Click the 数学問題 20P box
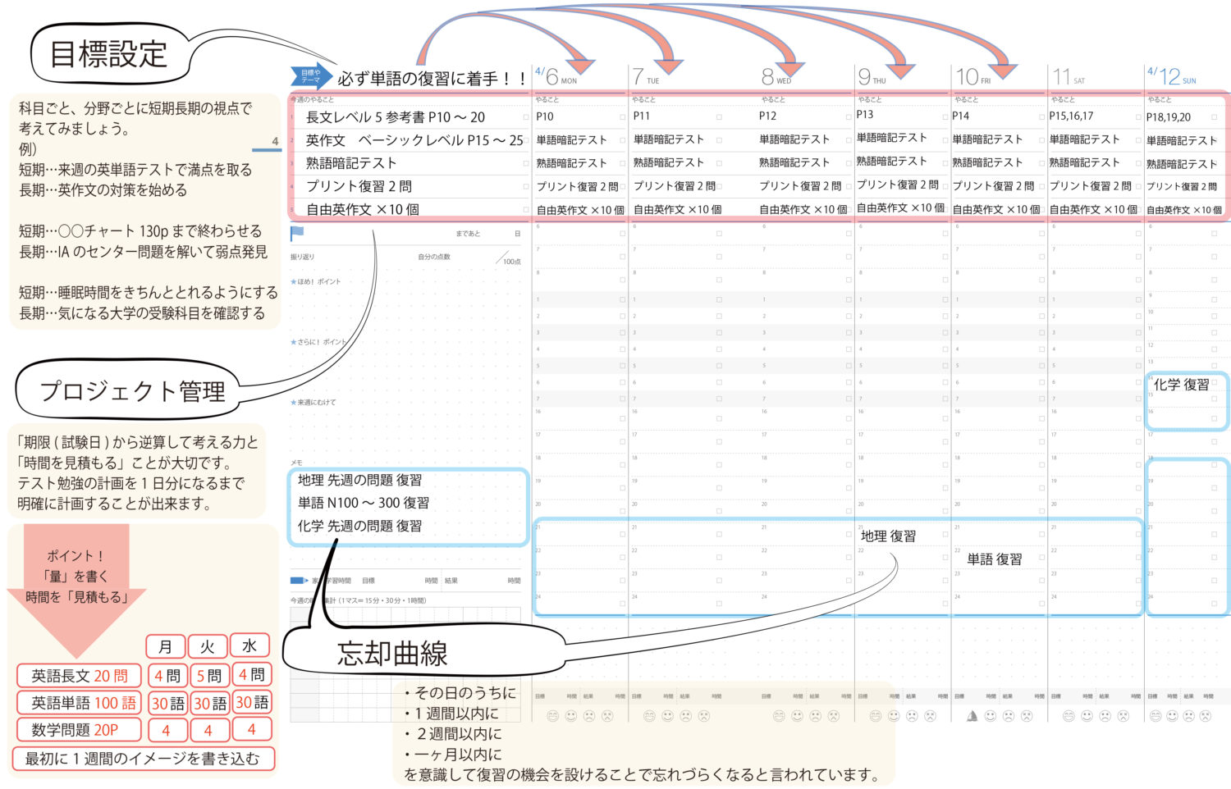Image resolution: width=1231 pixels, height=789 pixels. point(80,729)
